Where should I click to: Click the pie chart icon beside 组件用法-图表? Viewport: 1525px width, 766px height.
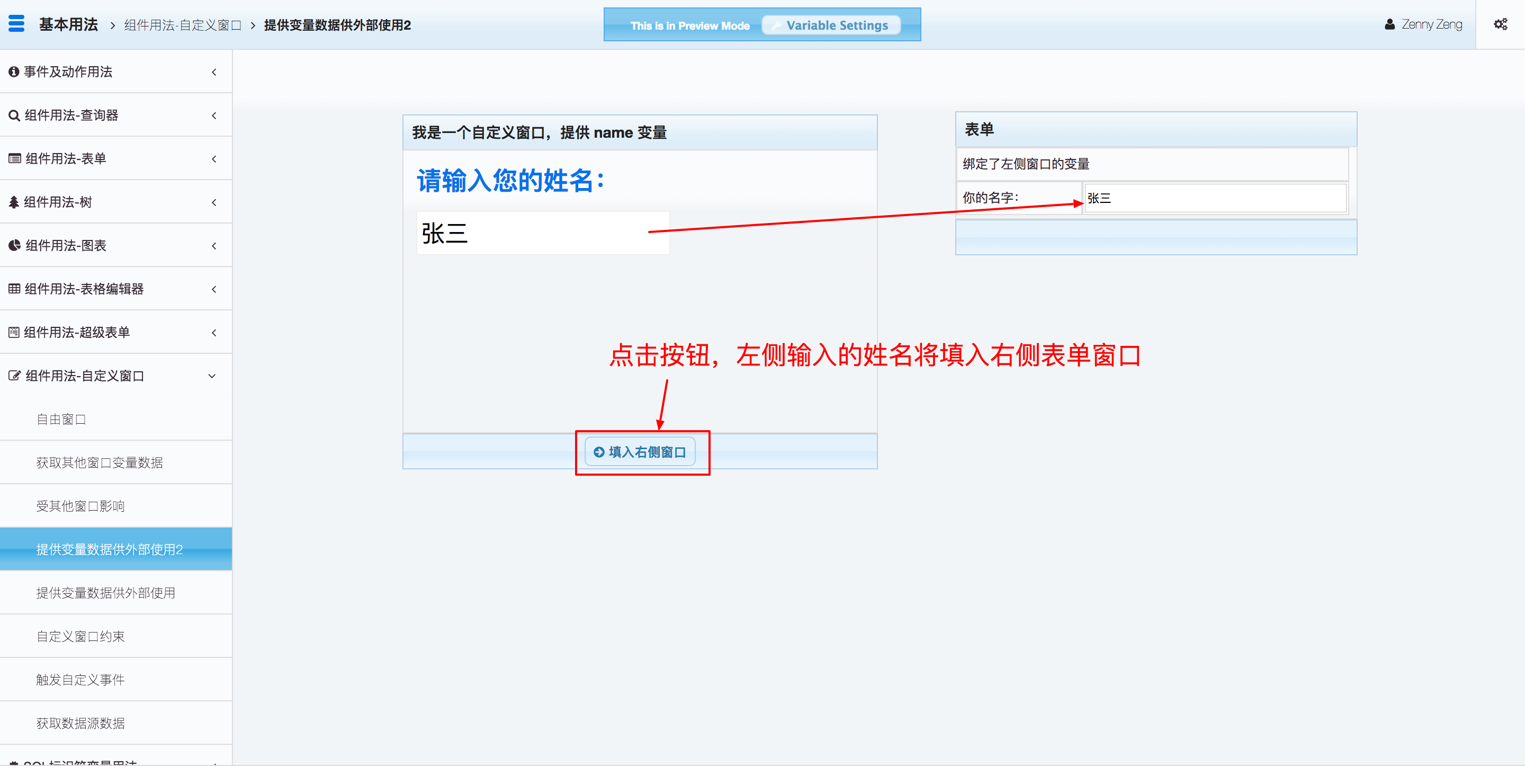pyautogui.click(x=14, y=245)
